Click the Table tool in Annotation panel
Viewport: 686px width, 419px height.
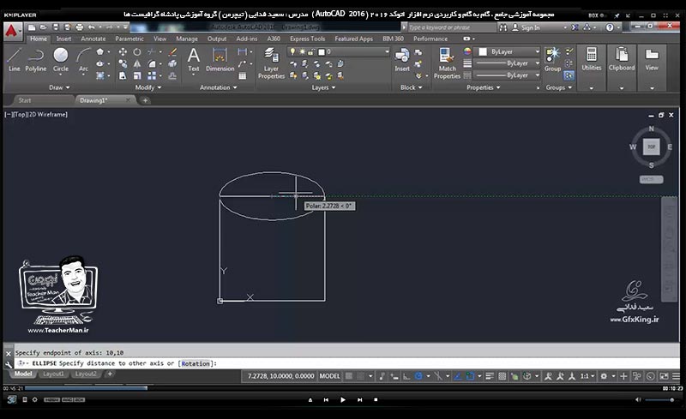tap(242, 75)
